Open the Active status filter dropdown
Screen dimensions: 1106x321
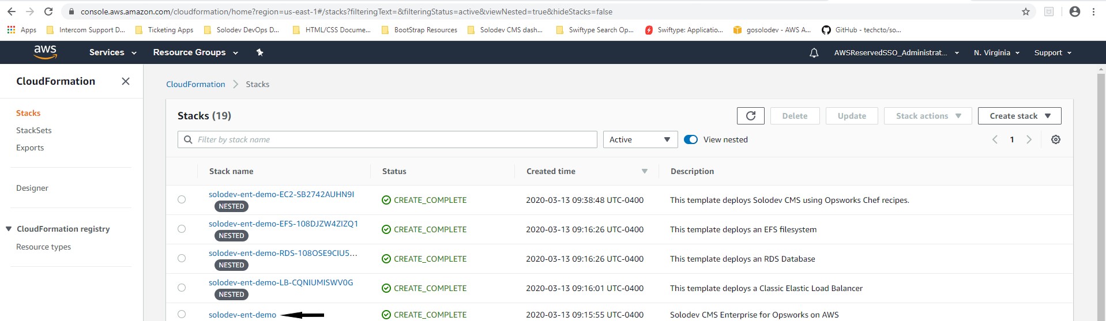[640, 139]
